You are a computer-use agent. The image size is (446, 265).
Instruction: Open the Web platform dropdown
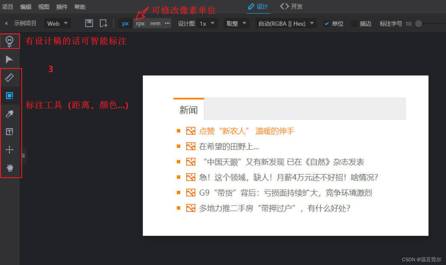tap(58, 23)
